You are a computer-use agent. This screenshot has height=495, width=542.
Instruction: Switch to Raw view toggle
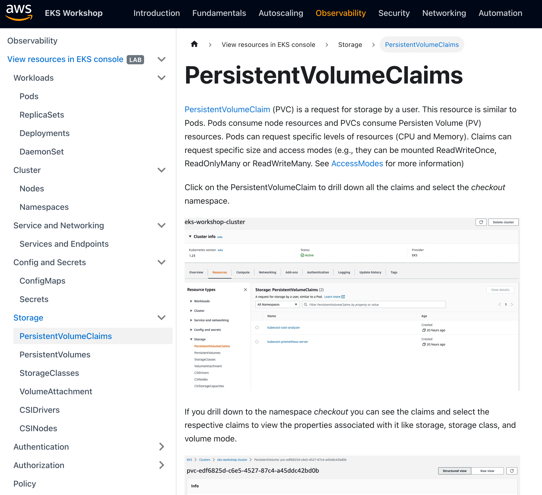[x=487, y=471]
